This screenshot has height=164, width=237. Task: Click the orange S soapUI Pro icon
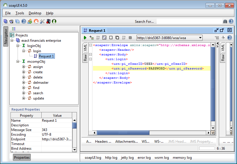pos(36,21)
